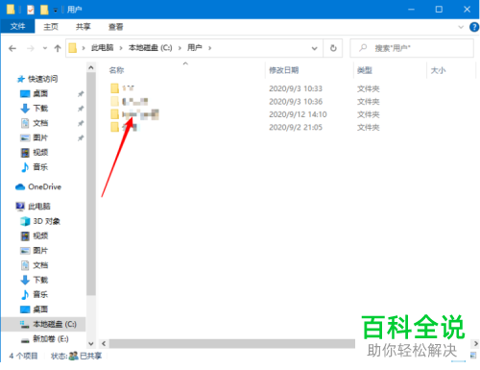Click navigation pane vertical scrollbar thumb
480x370 pixels.
[x=91, y=184]
